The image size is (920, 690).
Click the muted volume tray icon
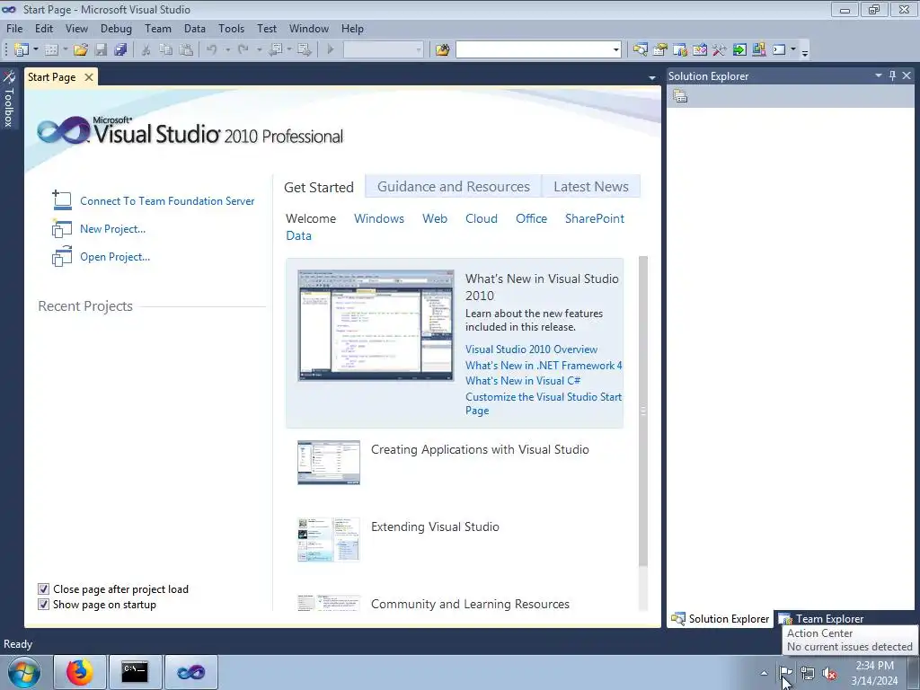click(x=829, y=673)
